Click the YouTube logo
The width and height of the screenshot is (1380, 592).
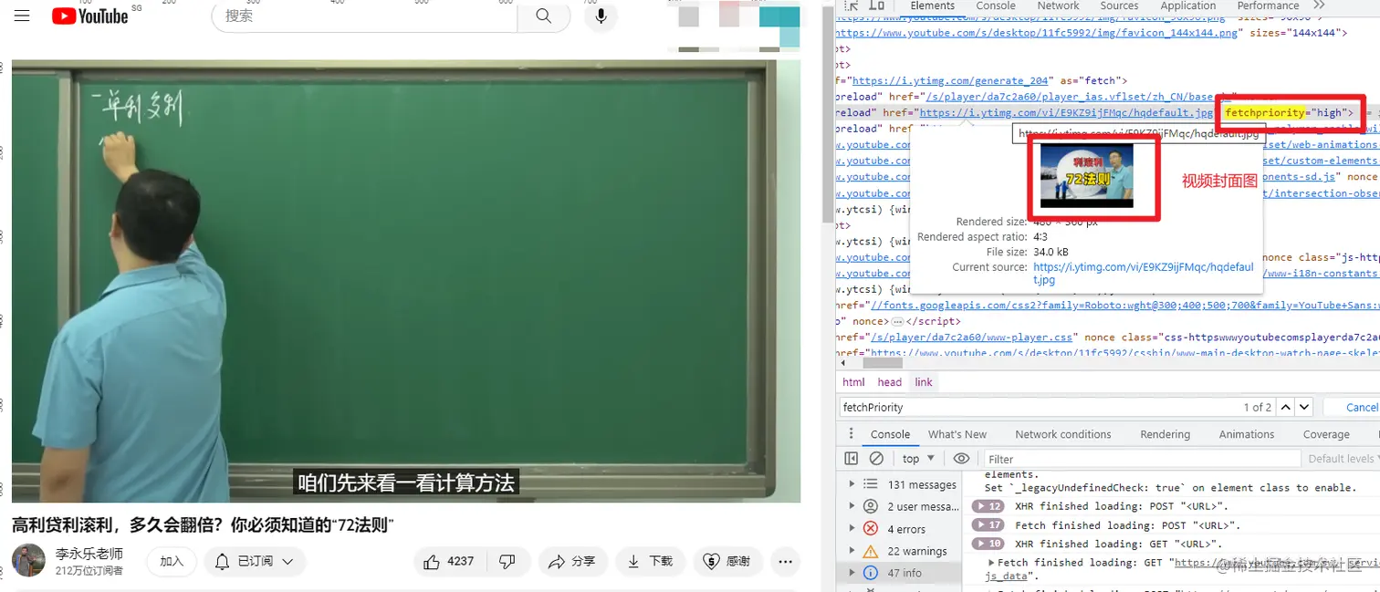(90, 16)
